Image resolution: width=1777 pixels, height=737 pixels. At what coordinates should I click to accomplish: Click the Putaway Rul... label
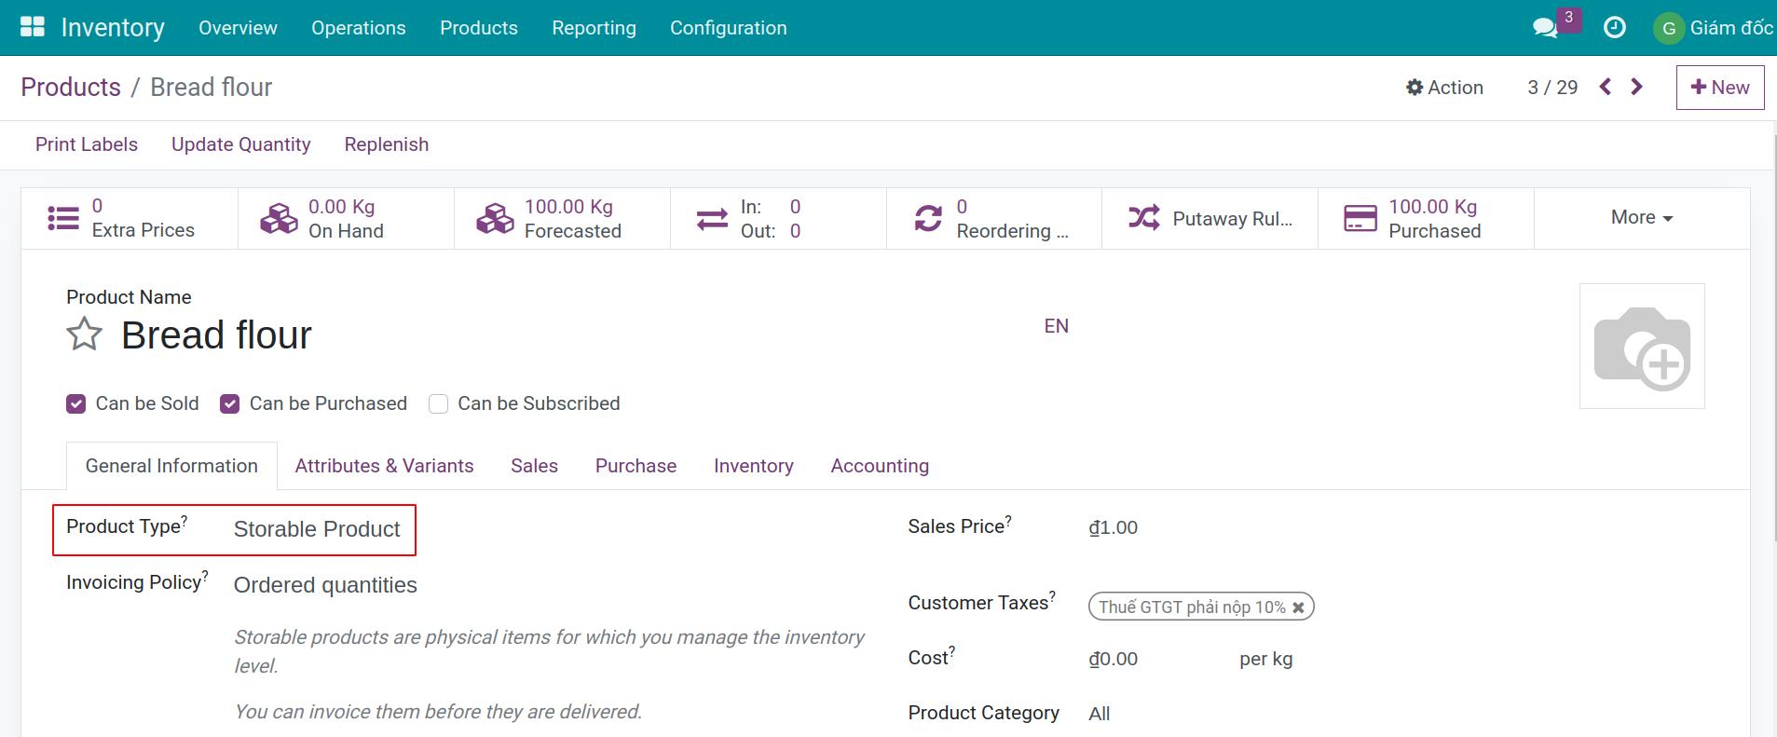(x=1232, y=219)
